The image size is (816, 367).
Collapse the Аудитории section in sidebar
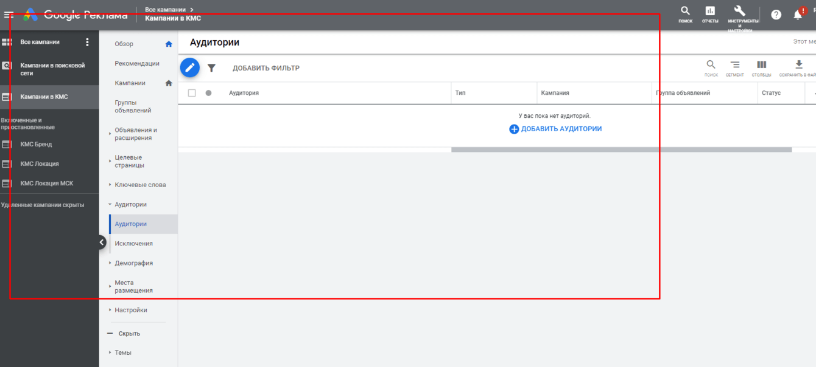130,205
